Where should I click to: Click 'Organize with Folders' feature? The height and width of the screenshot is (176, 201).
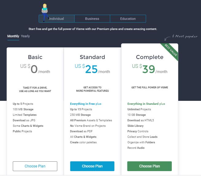pyautogui.click(x=141, y=142)
